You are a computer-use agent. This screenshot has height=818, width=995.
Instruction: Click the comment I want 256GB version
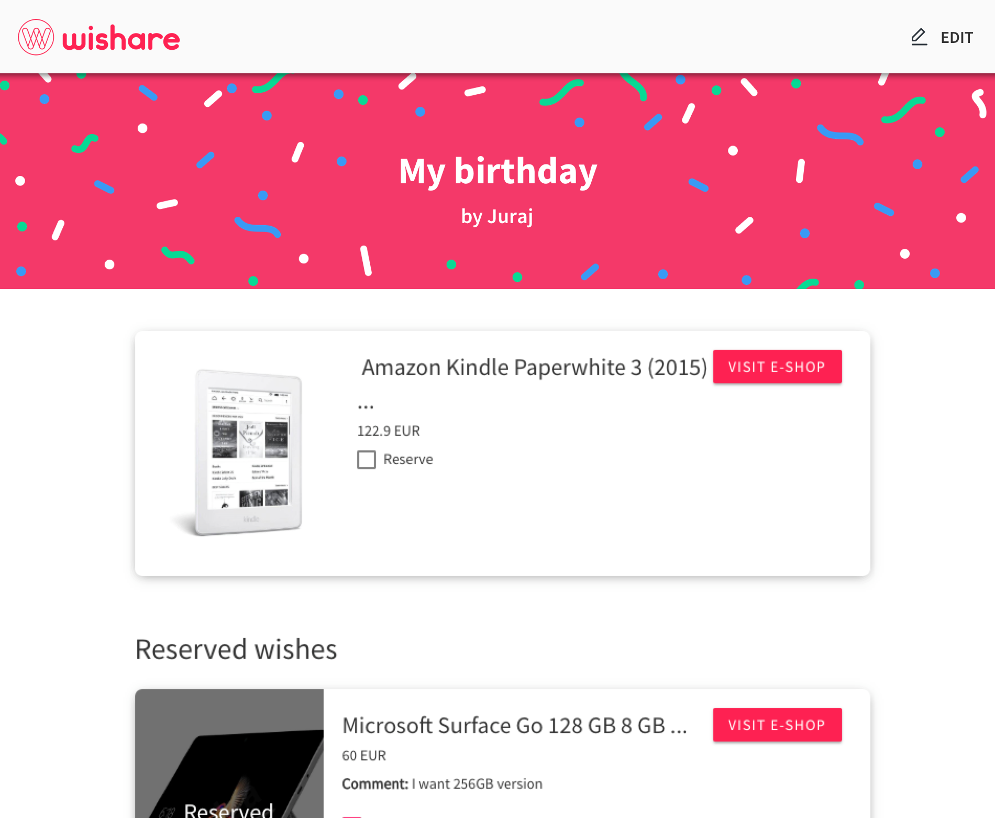pos(441,783)
